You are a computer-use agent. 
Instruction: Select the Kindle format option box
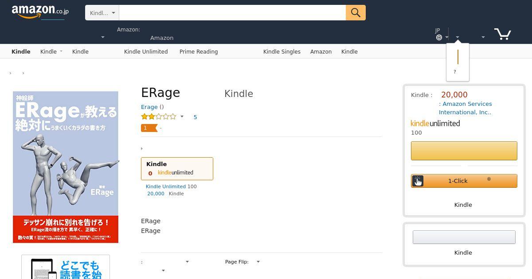[177, 169]
